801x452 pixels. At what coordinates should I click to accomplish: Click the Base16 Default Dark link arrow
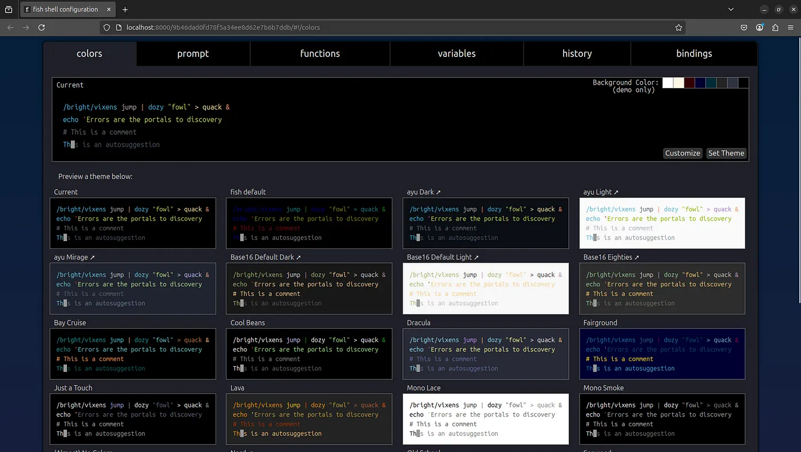point(298,258)
